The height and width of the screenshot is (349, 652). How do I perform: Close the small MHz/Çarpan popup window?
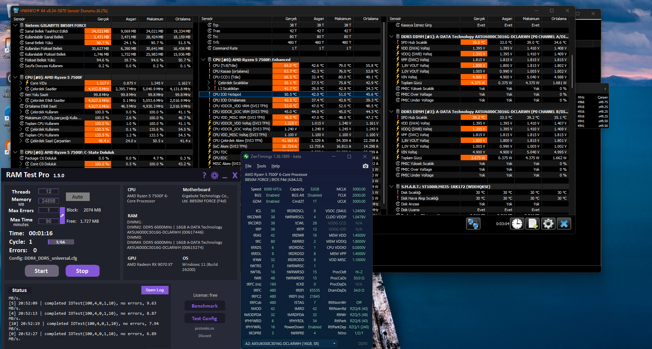click(605, 89)
